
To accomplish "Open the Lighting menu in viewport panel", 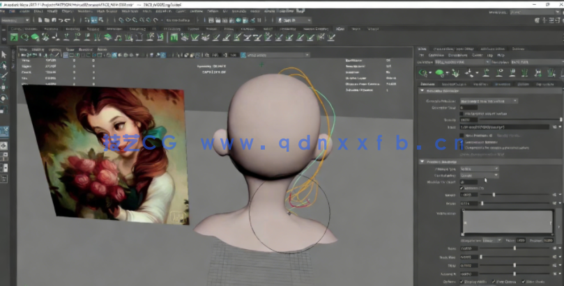I will [54, 49].
